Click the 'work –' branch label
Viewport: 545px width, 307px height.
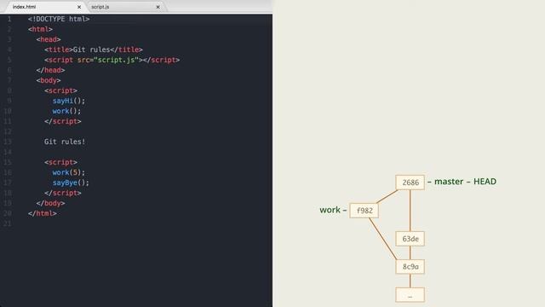coord(333,210)
